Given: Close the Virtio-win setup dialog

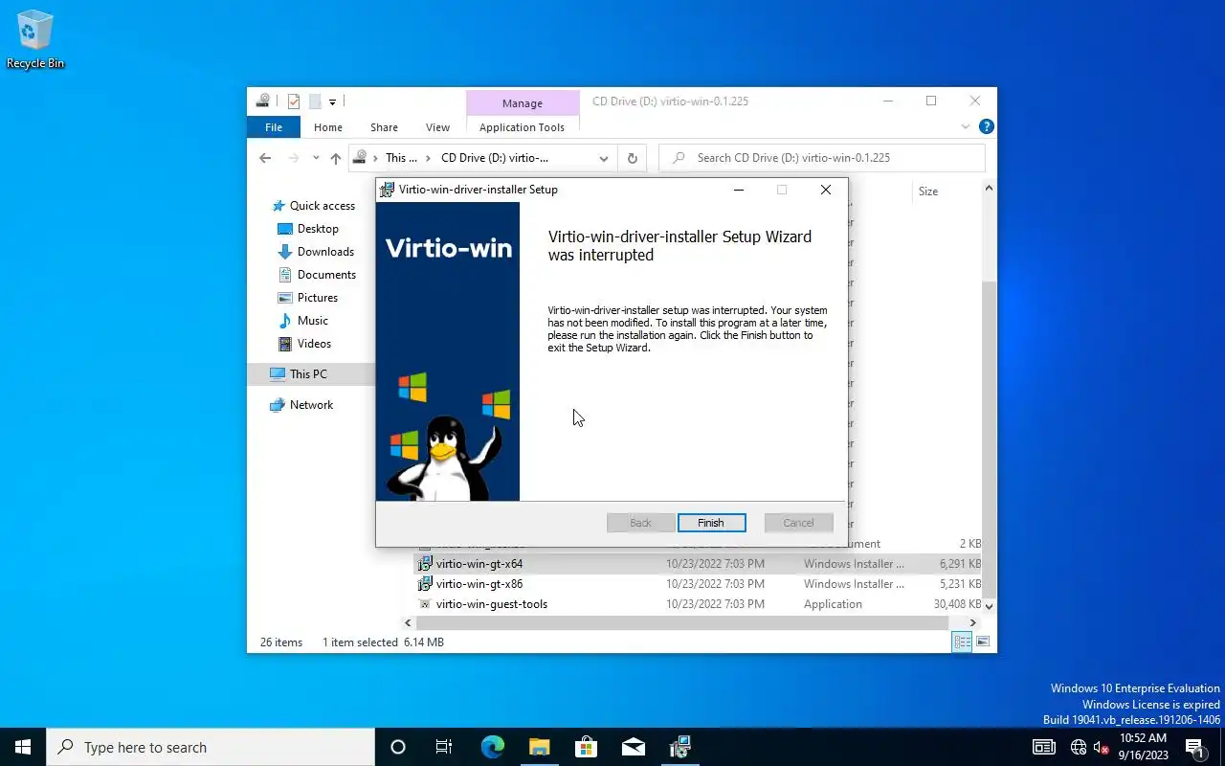Looking at the screenshot, I should coord(826,190).
